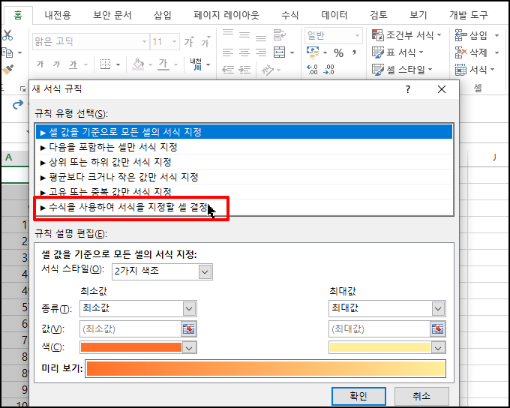This screenshot has width=510, height=408.
Task: Click the Copy icon in clipboard group
Action: click(7, 52)
